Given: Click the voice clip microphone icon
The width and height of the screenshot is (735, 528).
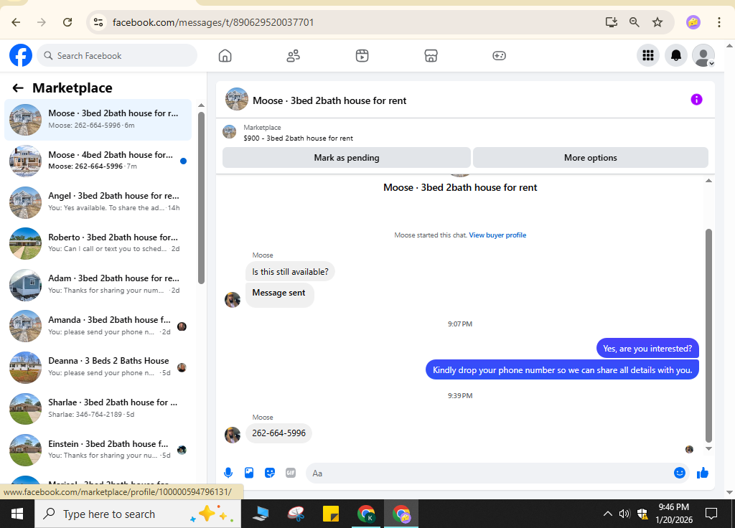Looking at the screenshot, I should [x=228, y=473].
